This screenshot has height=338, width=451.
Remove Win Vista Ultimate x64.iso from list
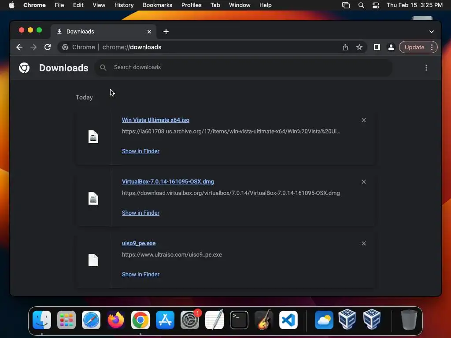tap(363, 120)
